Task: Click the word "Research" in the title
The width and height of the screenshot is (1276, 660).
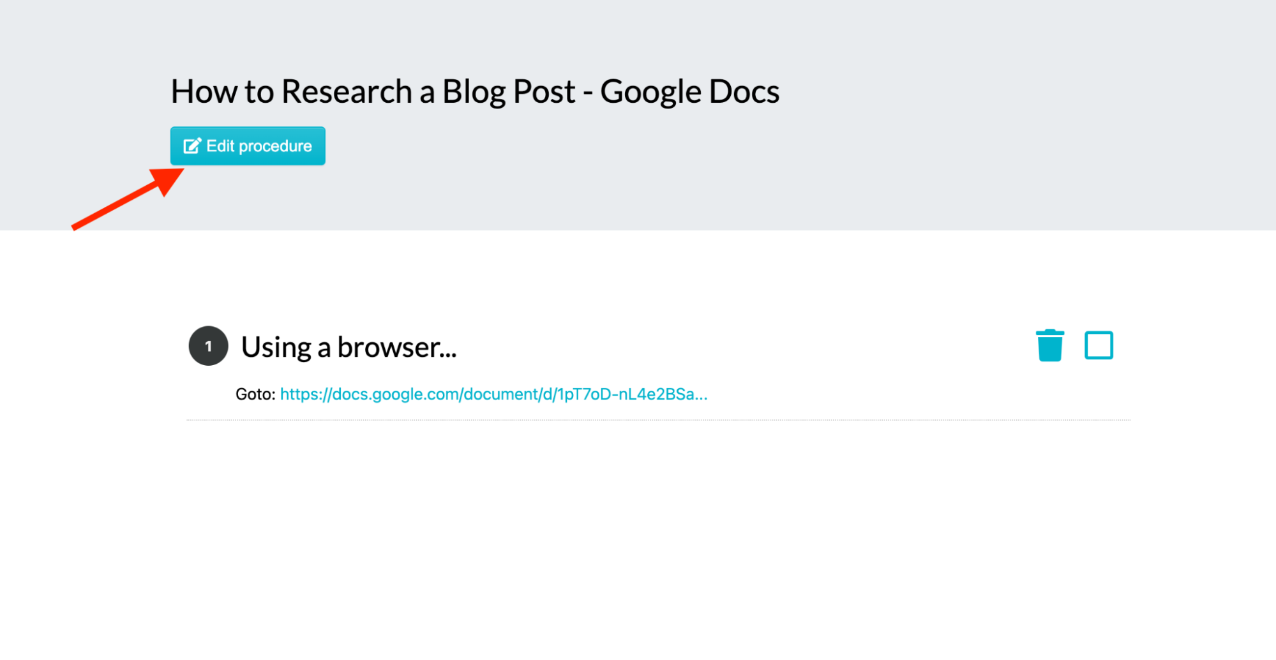Action: tap(347, 91)
